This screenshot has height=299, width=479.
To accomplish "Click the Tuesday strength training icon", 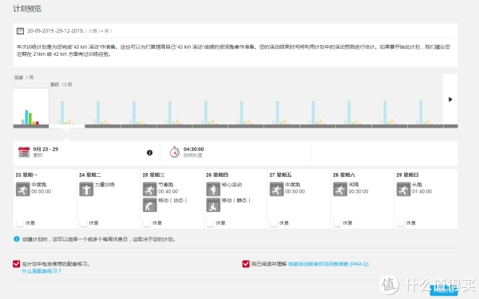I will 86,189.
